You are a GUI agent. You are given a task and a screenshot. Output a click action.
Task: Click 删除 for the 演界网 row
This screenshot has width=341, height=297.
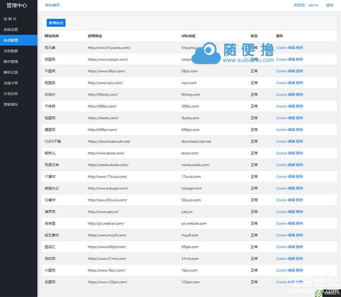pyautogui.click(x=300, y=212)
